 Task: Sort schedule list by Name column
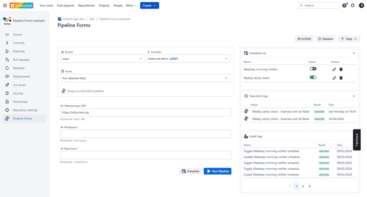click(x=247, y=62)
